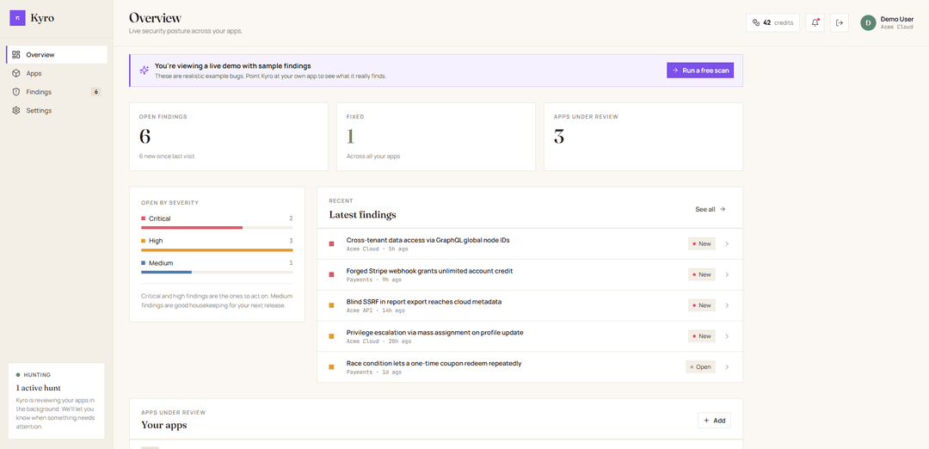929x449 pixels.
Task: Click Open status badge on Race condition row
Action: (700, 366)
